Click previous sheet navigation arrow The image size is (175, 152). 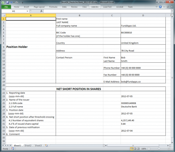click(5, 145)
